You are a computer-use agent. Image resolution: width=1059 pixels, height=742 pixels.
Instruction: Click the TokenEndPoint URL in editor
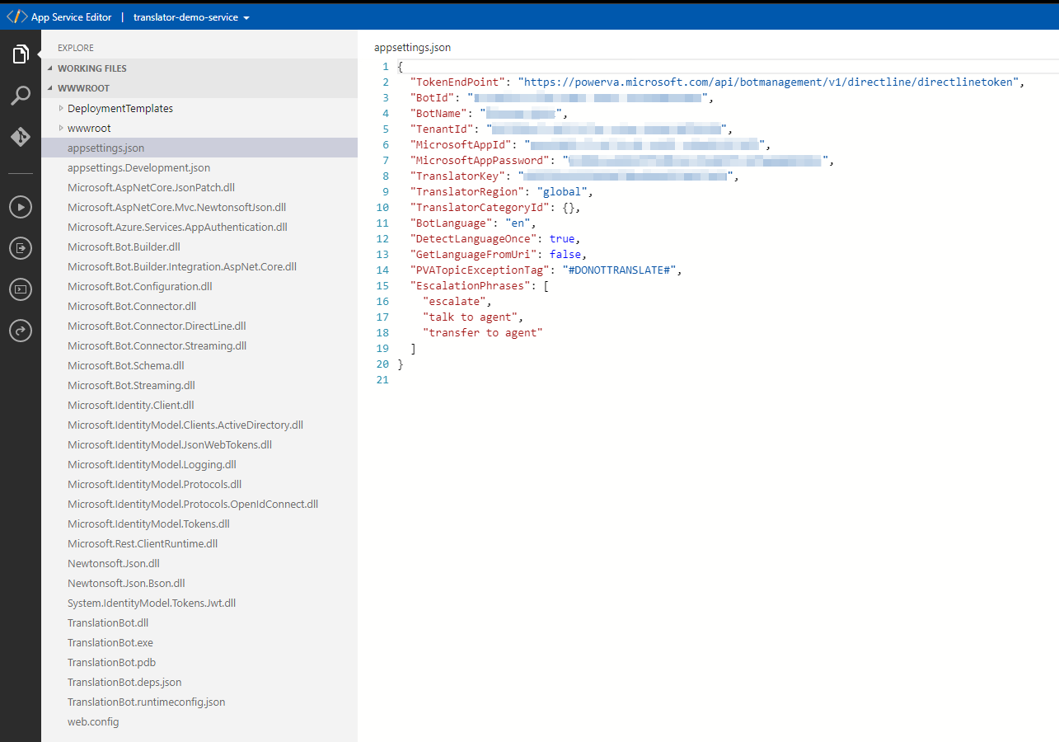tap(770, 82)
